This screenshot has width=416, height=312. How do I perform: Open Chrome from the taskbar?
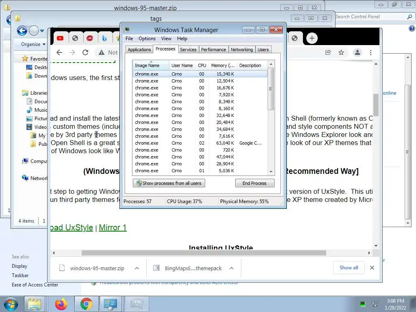pyautogui.click(x=86, y=304)
